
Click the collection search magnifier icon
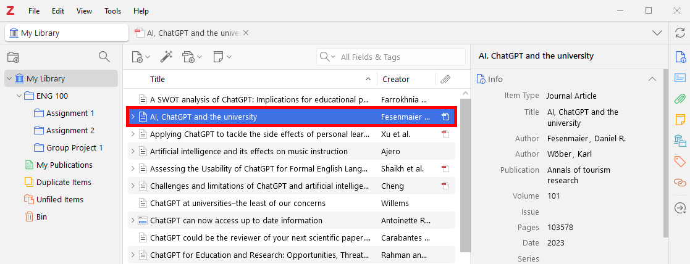point(104,57)
